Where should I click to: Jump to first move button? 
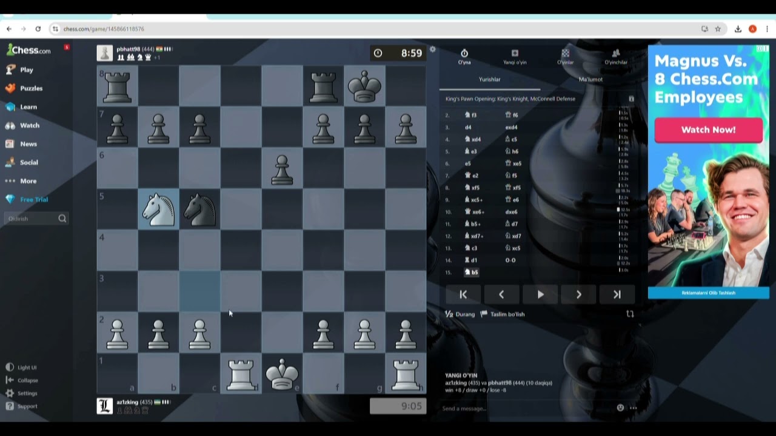pos(463,294)
